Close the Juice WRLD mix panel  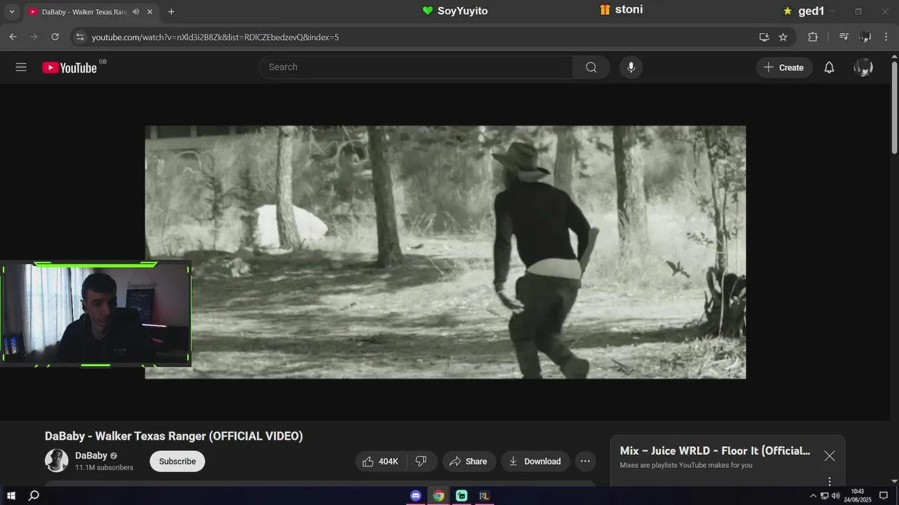pyautogui.click(x=829, y=456)
